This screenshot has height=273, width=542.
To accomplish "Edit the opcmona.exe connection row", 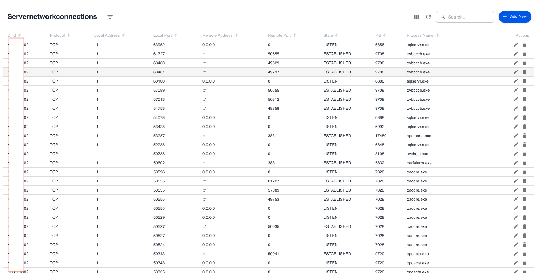I will 515,136.
